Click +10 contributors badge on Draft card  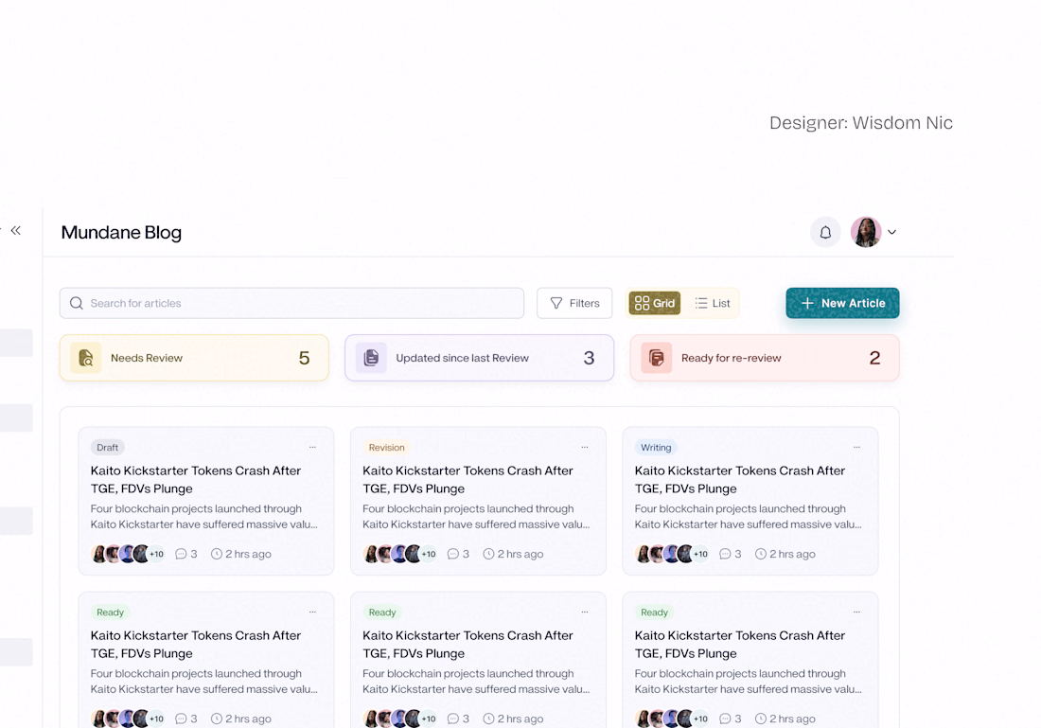pos(156,554)
